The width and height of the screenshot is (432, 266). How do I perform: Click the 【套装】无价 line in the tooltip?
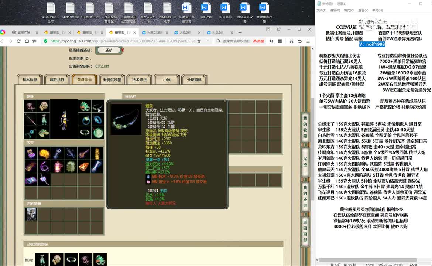click(x=157, y=191)
